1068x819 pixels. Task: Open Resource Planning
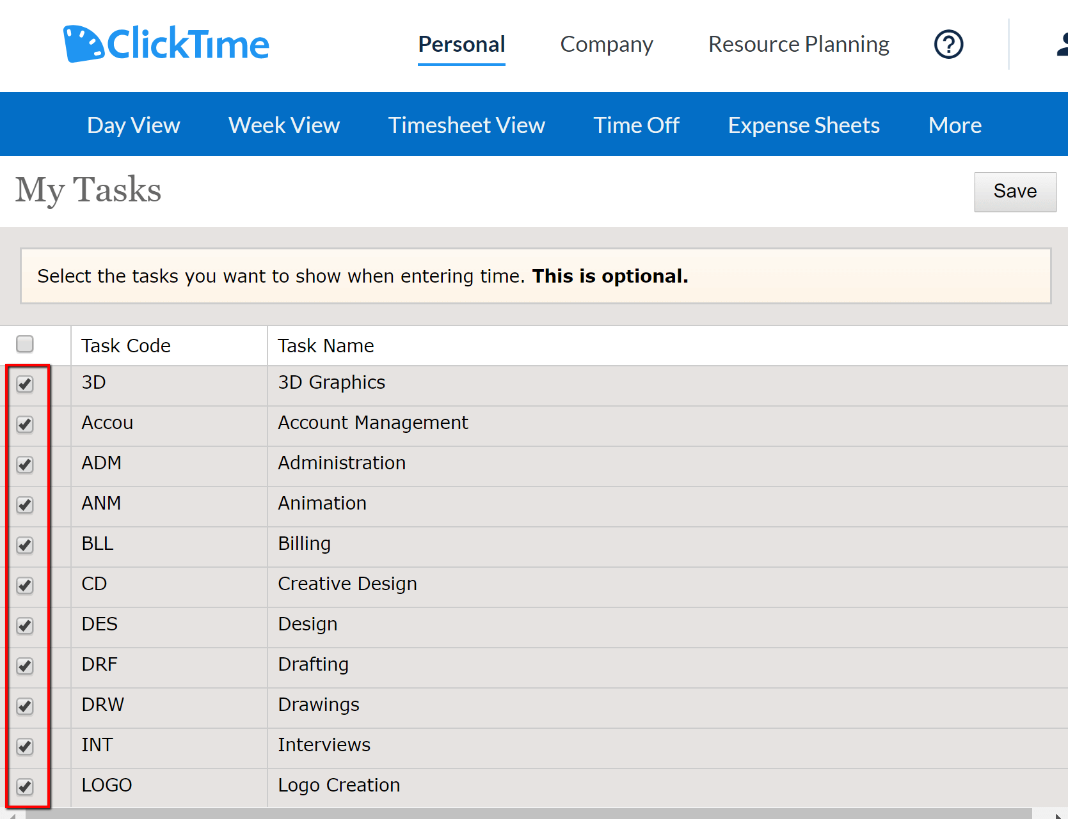(x=798, y=44)
